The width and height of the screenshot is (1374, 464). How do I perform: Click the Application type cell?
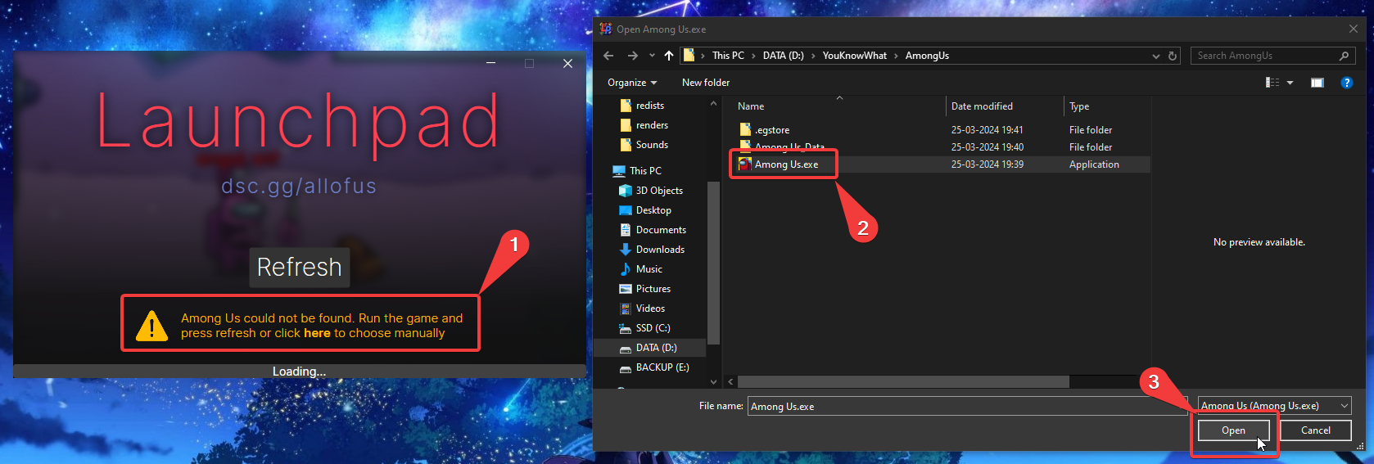[x=1094, y=164]
